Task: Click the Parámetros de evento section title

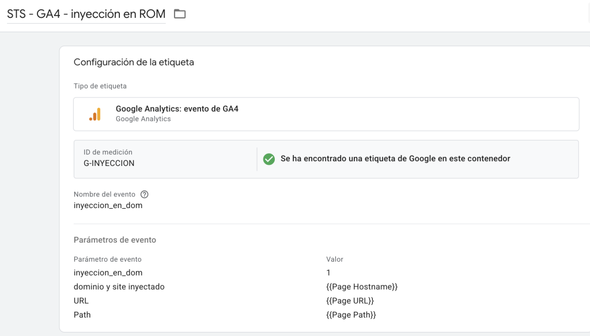Action: (x=115, y=240)
